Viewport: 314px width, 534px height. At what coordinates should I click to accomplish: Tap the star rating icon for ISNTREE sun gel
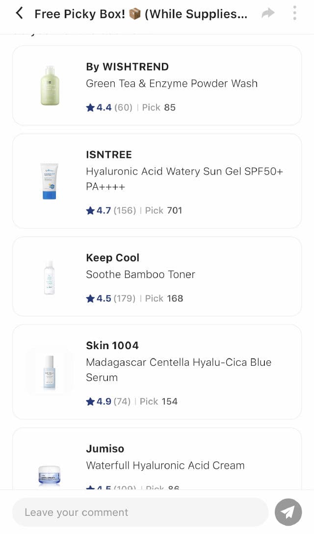point(90,210)
